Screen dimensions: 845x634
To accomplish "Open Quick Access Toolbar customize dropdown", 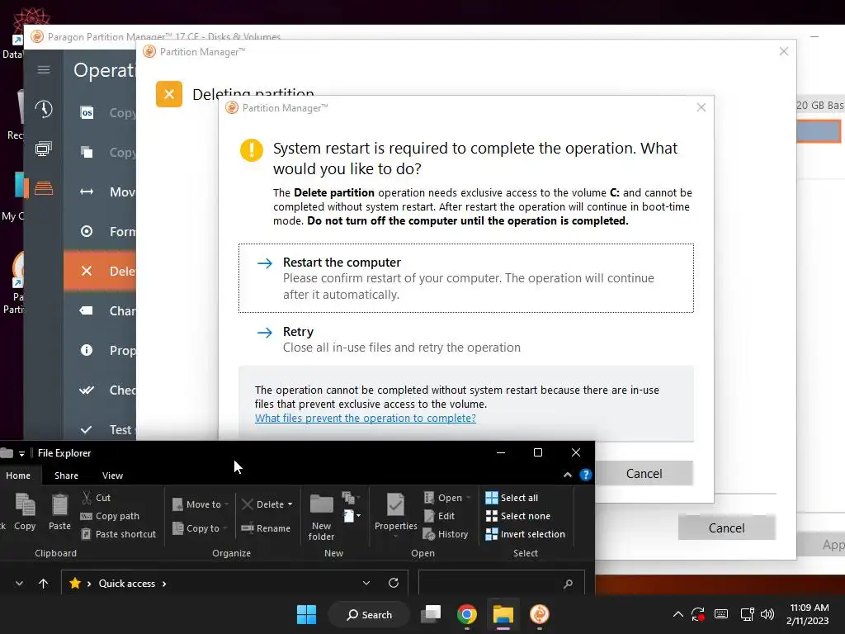I will 21,453.
